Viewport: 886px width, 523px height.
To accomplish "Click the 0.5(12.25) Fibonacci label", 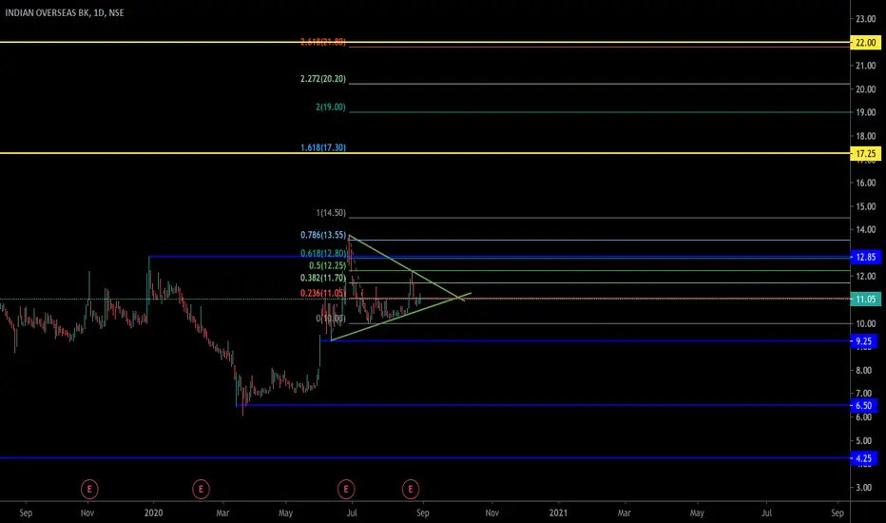I will coord(327,265).
